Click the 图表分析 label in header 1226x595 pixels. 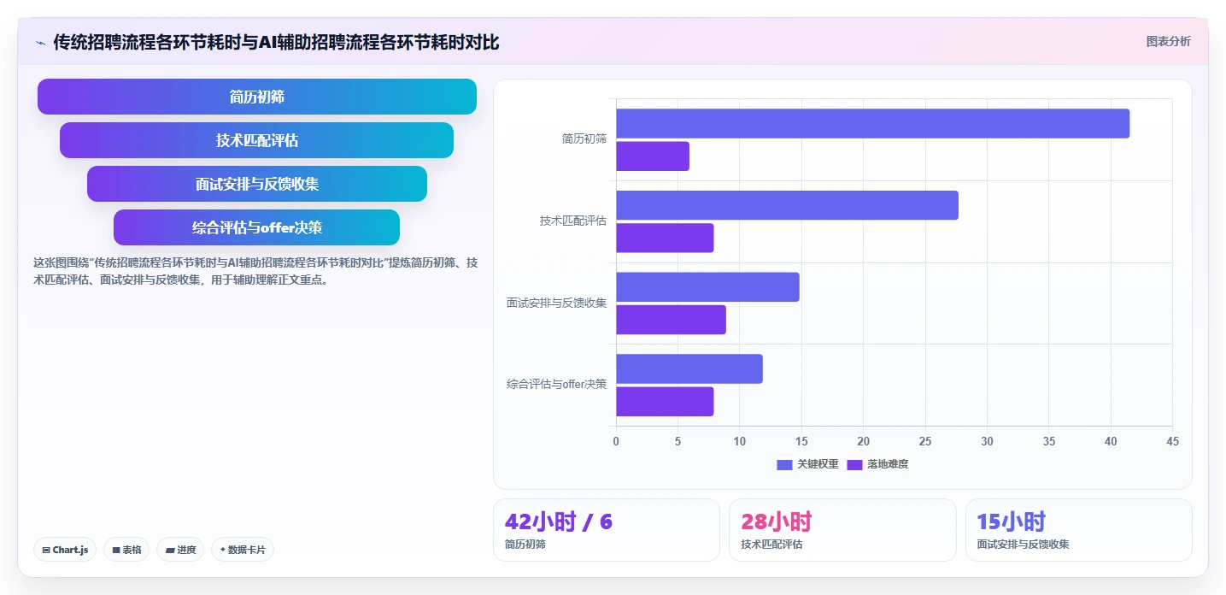coord(1168,41)
